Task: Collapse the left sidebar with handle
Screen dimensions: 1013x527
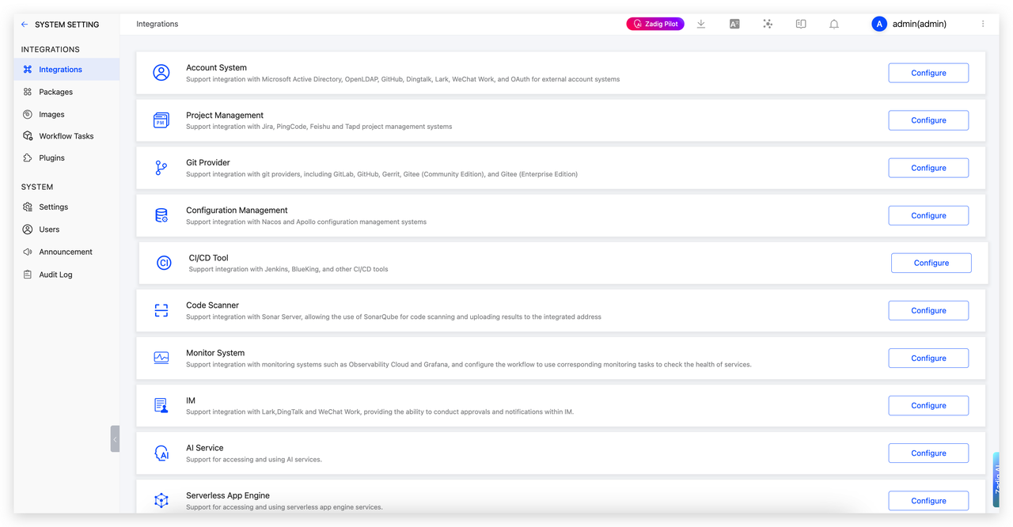Action: (x=115, y=438)
